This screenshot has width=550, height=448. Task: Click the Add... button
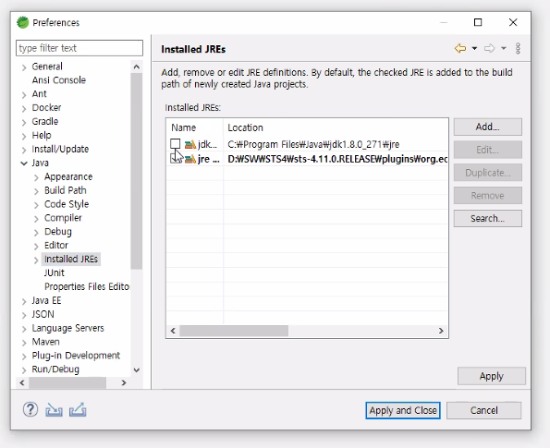point(487,127)
